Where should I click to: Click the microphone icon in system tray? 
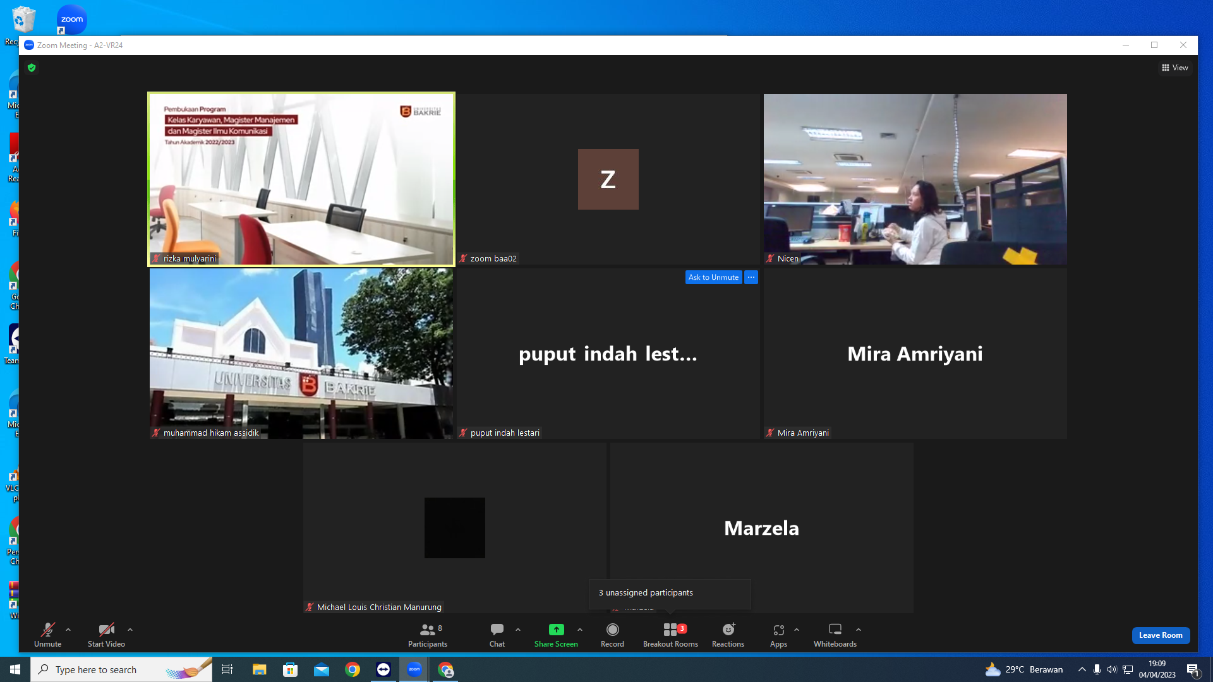pyautogui.click(x=1097, y=669)
